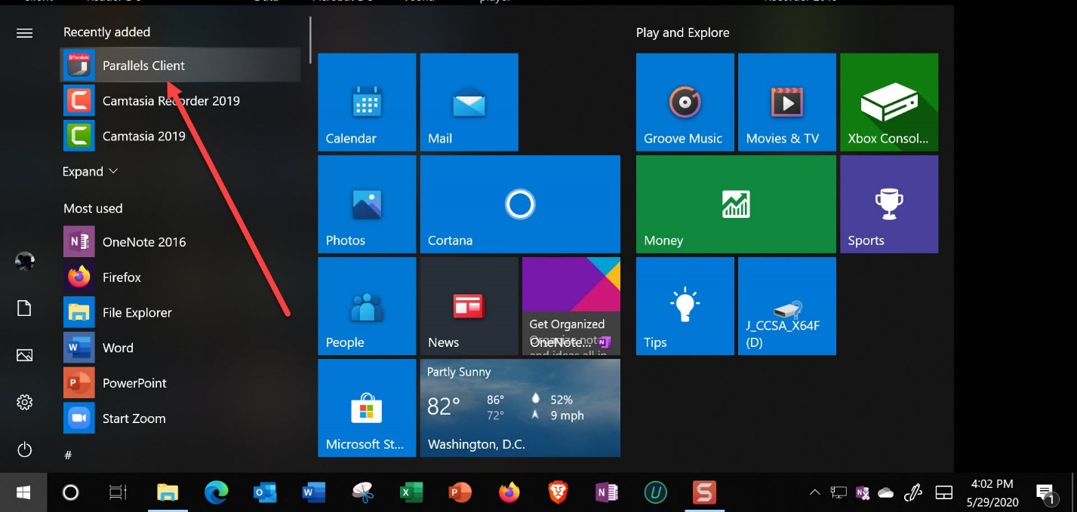Open the Action Center notifications button
Image resolution: width=1077 pixels, height=512 pixels.
point(1045,493)
